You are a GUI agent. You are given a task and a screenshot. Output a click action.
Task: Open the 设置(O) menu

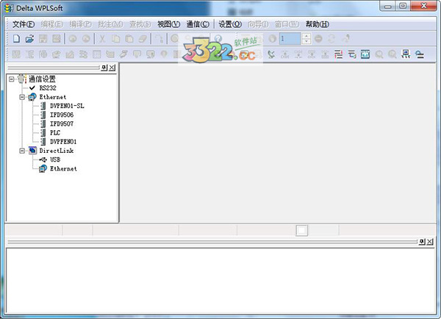230,24
